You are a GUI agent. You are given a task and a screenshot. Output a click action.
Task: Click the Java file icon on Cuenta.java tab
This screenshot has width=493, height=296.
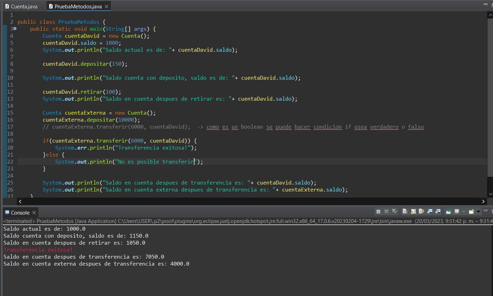[x=7, y=6]
